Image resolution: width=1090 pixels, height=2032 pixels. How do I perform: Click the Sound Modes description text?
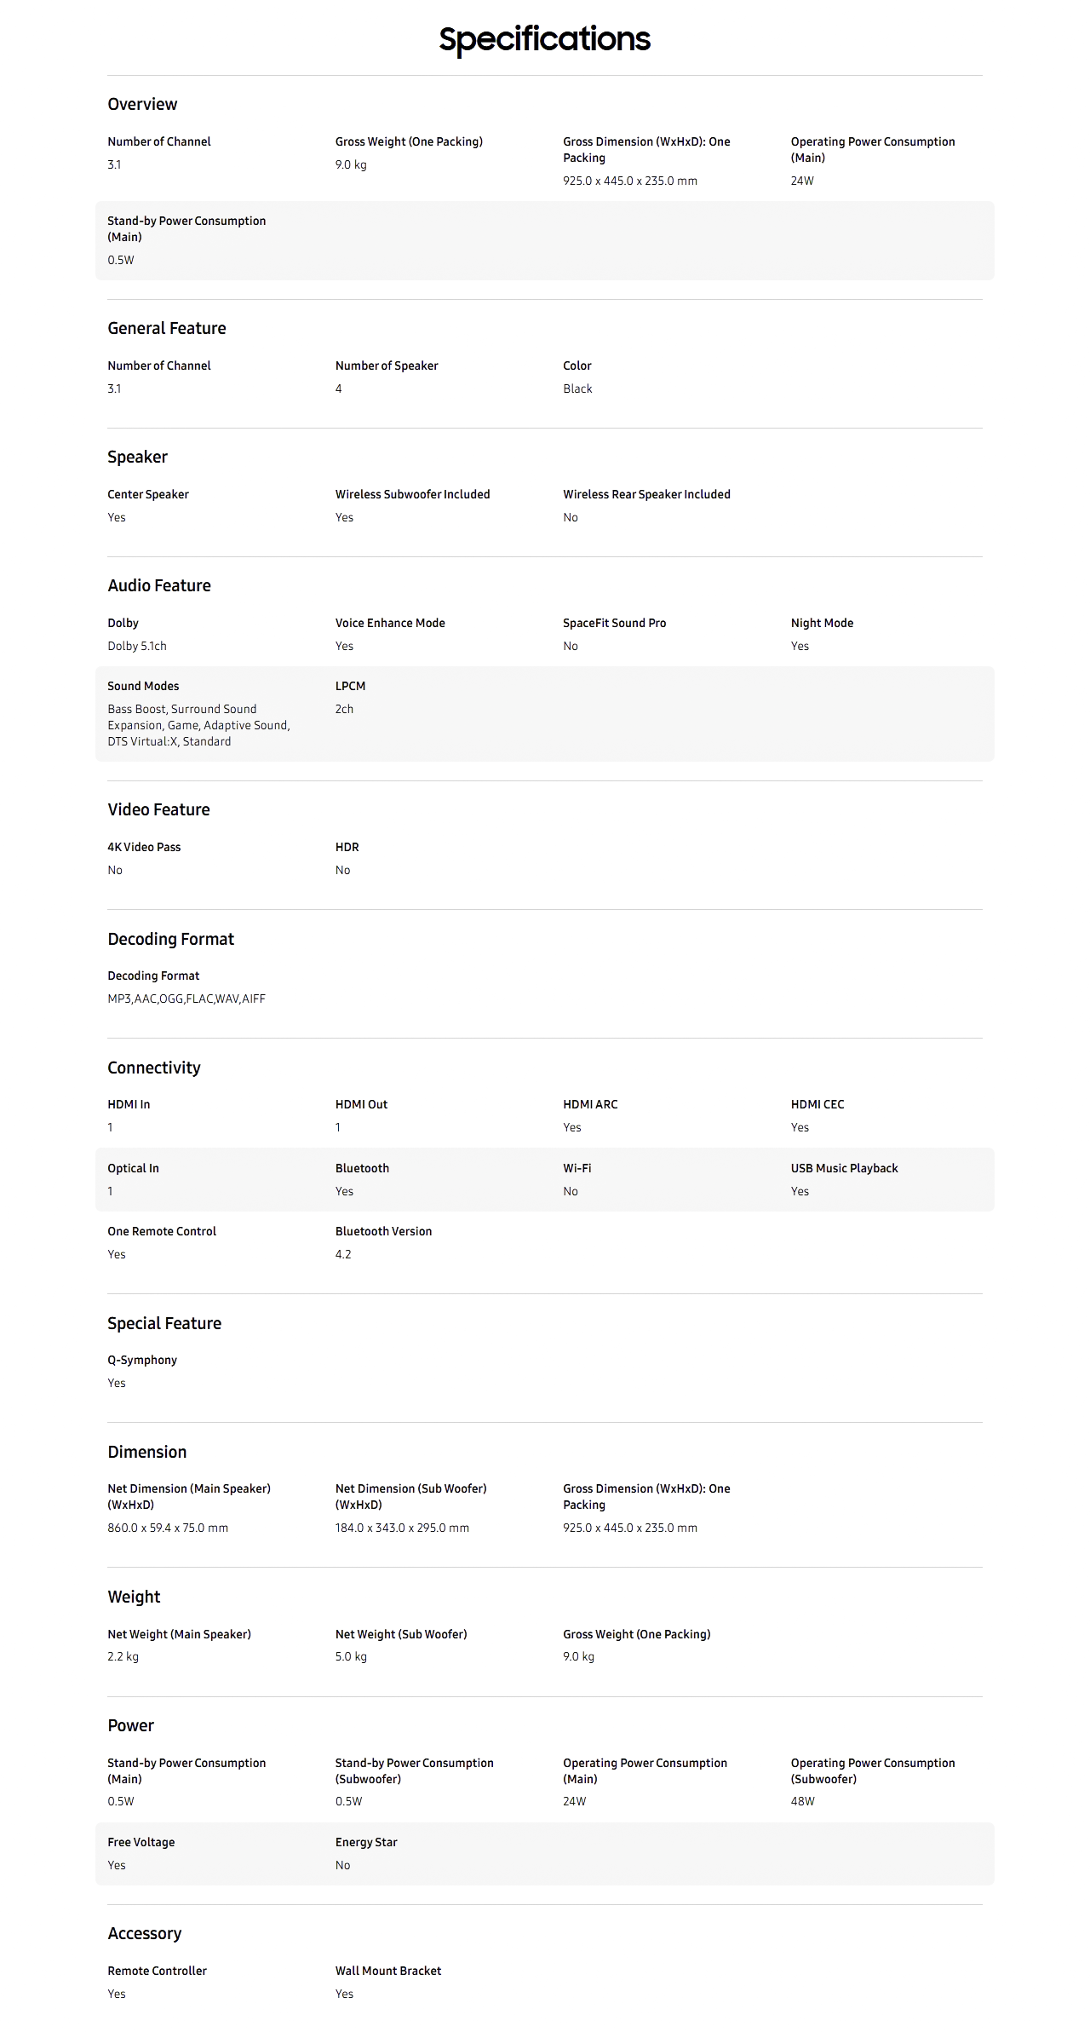(x=198, y=725)
